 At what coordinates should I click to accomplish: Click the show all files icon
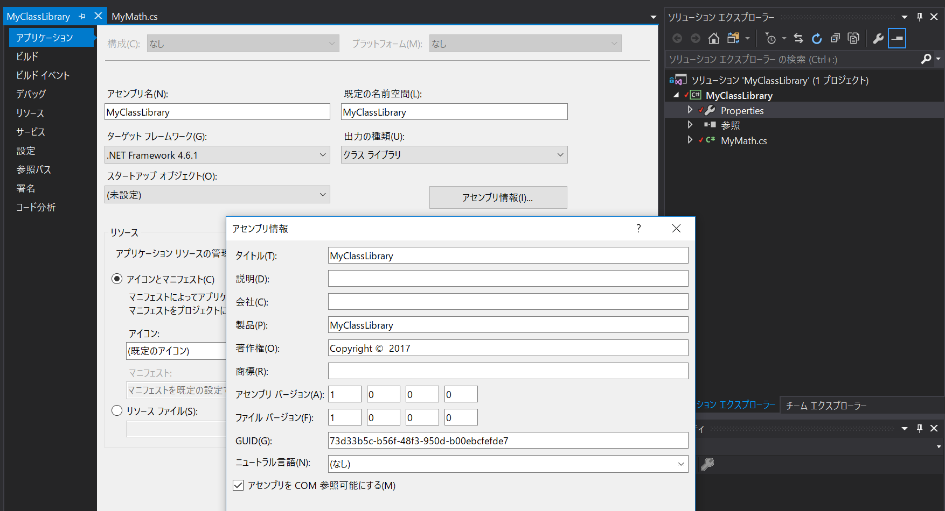853,38
